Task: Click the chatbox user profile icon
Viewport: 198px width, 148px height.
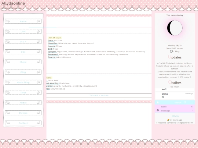Action: 158,102
